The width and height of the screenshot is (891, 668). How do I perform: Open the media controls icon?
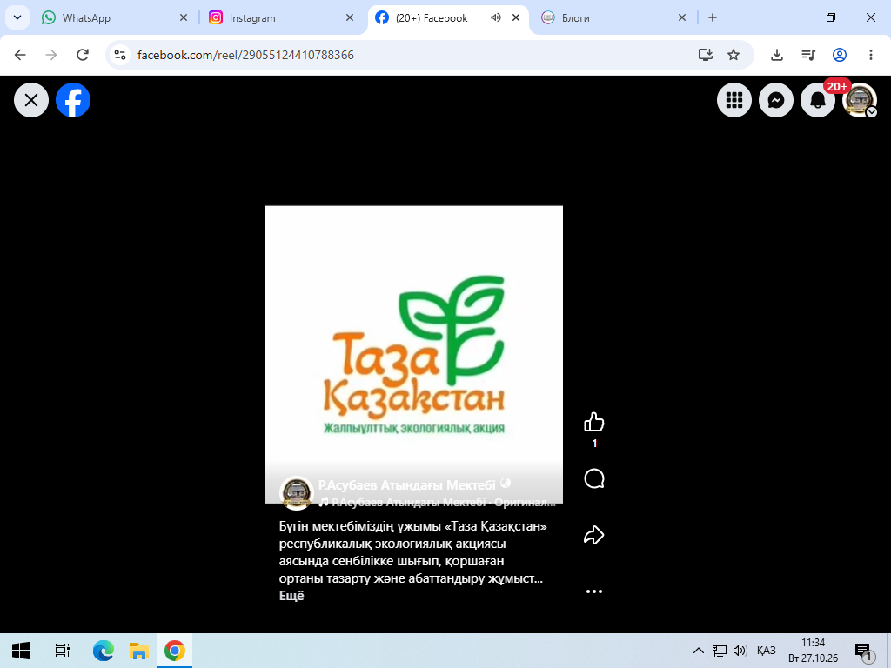click(x=808, y=55)
